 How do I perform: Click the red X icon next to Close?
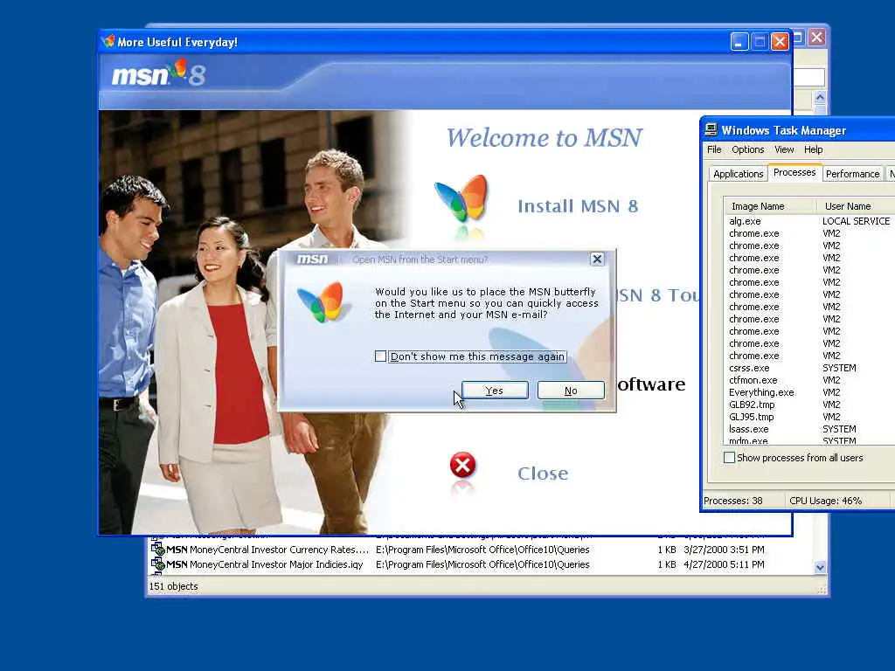point(462,465)
